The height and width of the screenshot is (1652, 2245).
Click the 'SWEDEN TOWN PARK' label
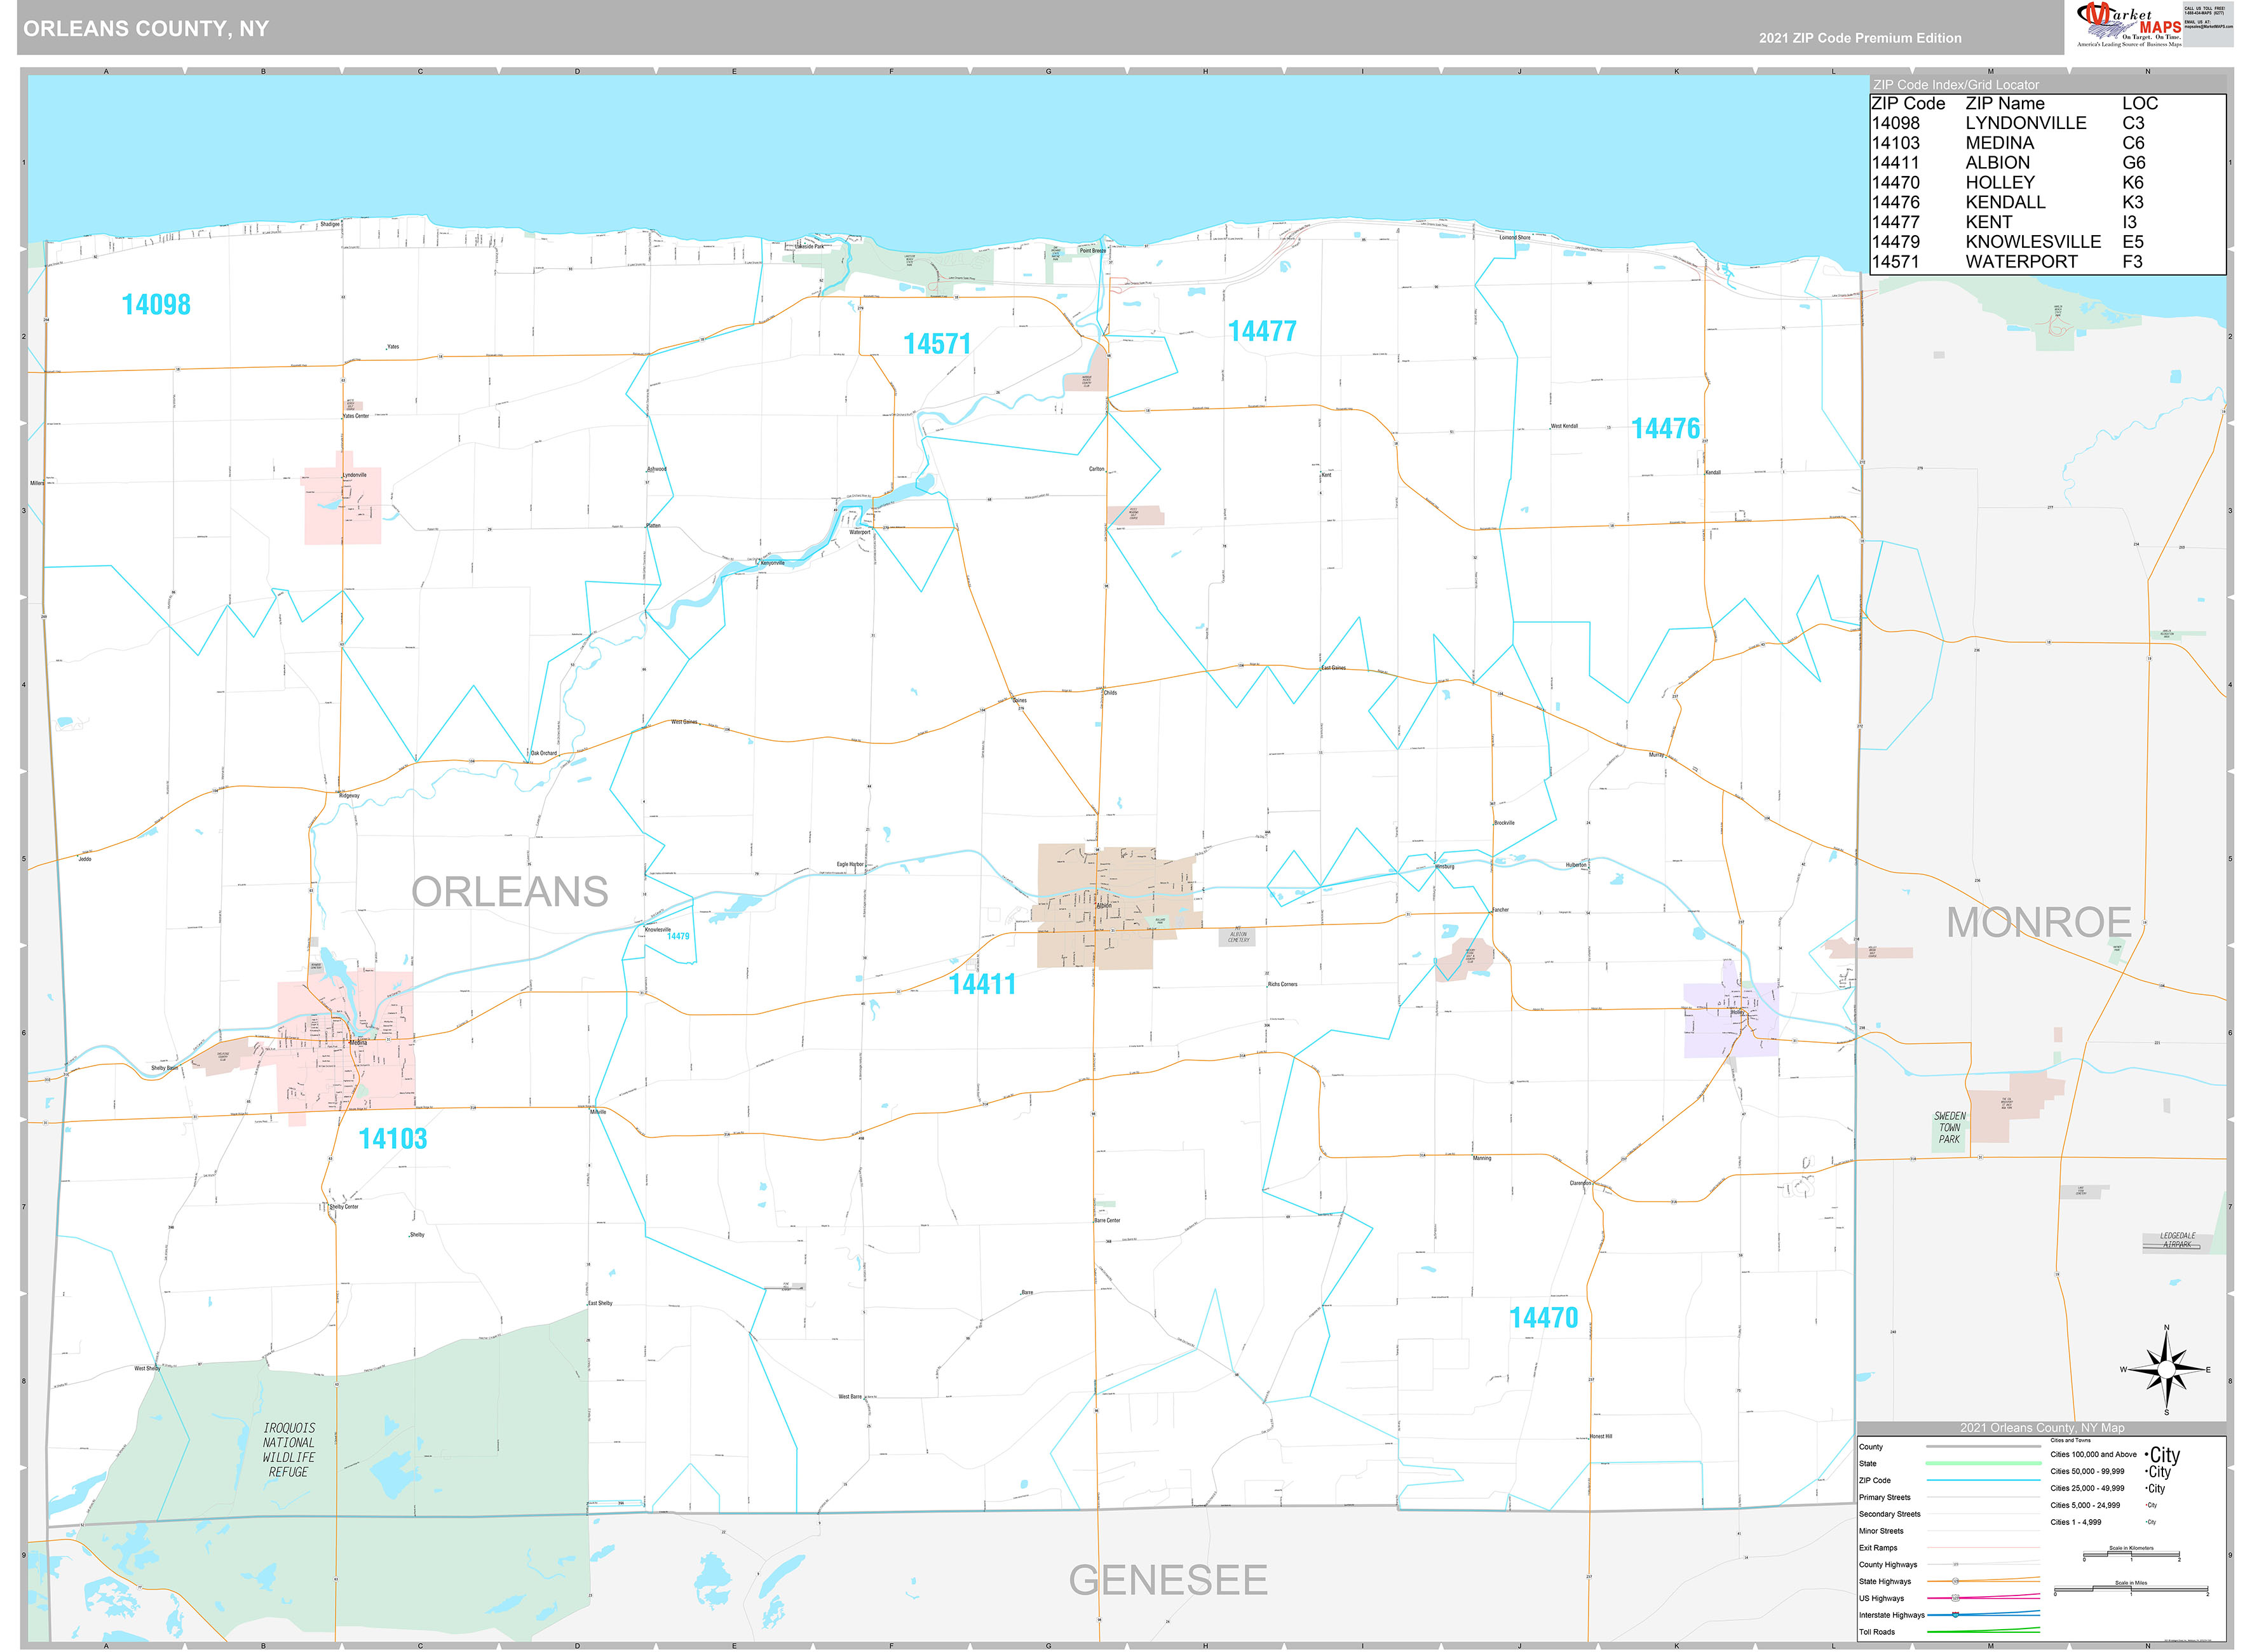point(1950,1128)
